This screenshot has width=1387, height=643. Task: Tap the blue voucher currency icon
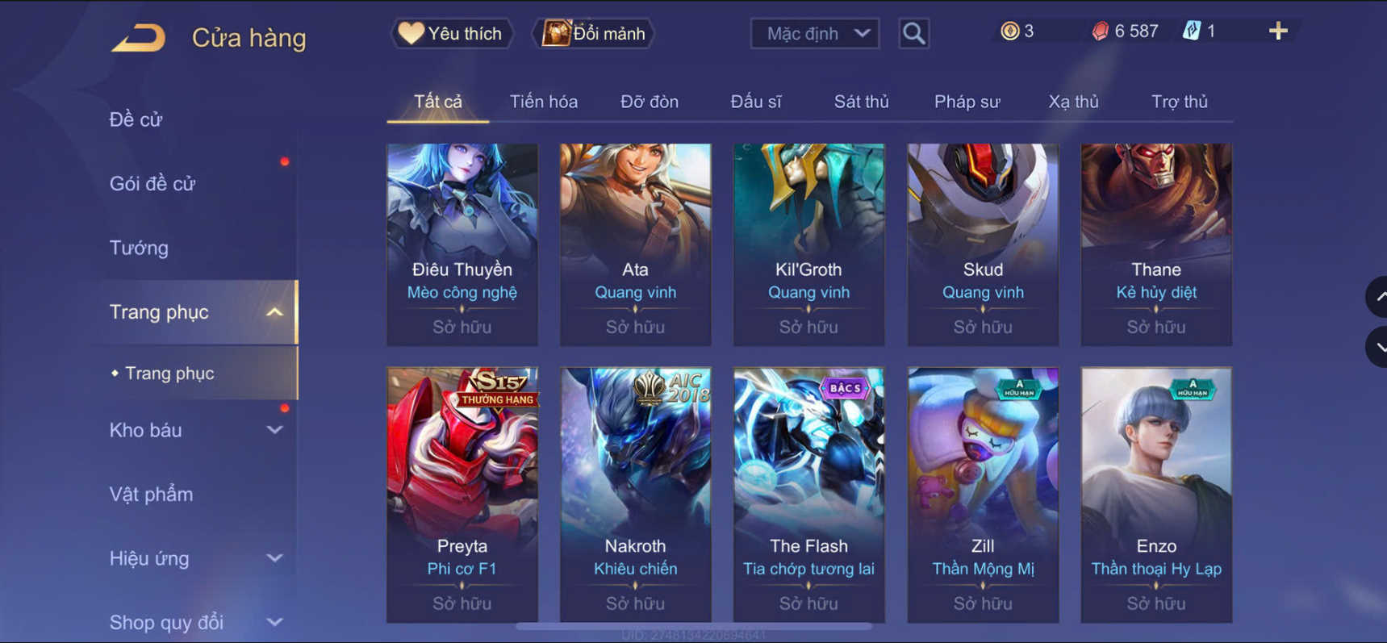1191,31
